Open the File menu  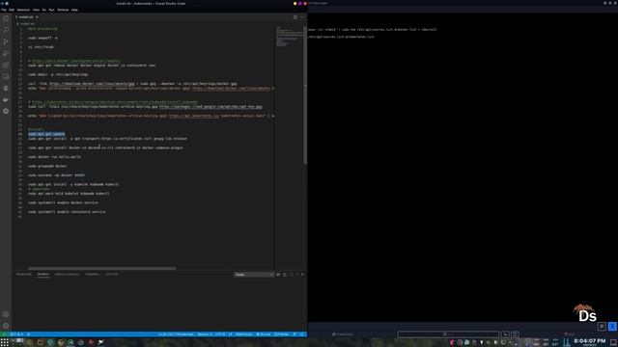click(x=4, y=10)
